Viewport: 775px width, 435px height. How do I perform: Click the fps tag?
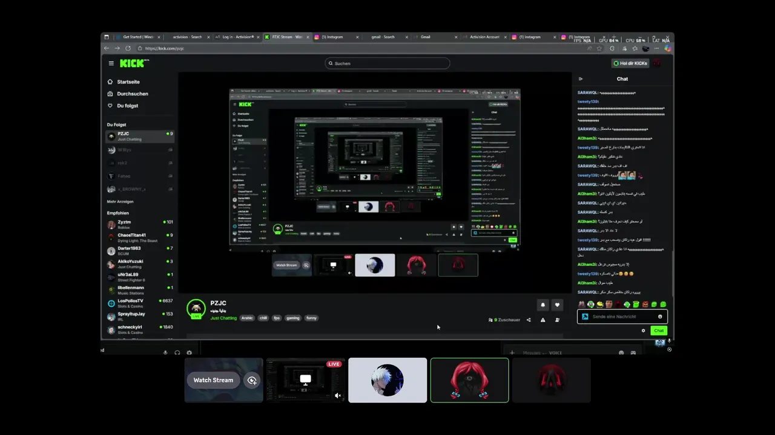coord(277,318)
